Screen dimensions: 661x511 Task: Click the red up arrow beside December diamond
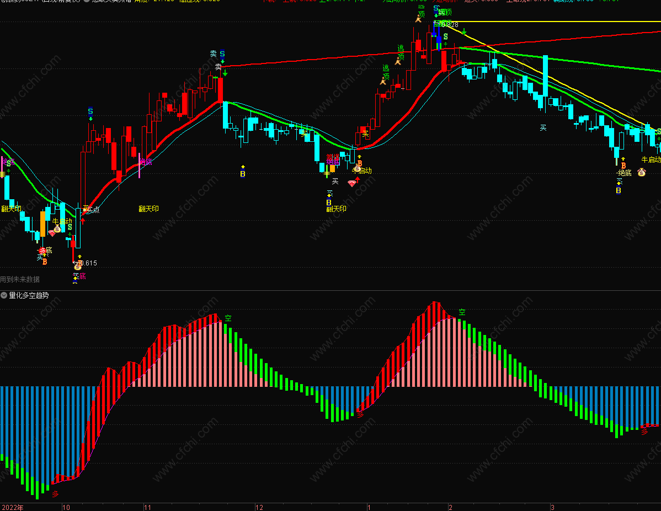click(x=358, y=179)
